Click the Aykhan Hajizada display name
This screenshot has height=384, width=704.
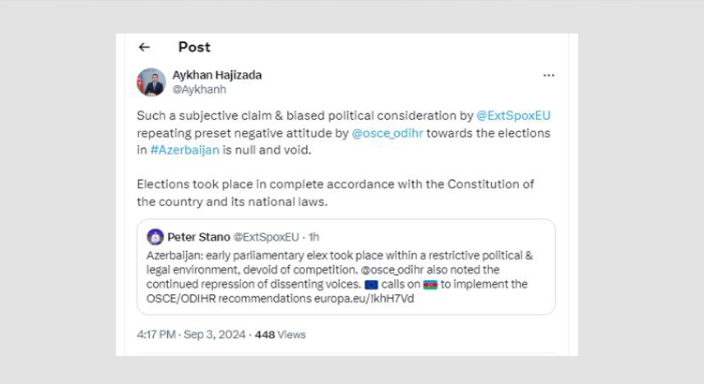(x=218, y=75)
